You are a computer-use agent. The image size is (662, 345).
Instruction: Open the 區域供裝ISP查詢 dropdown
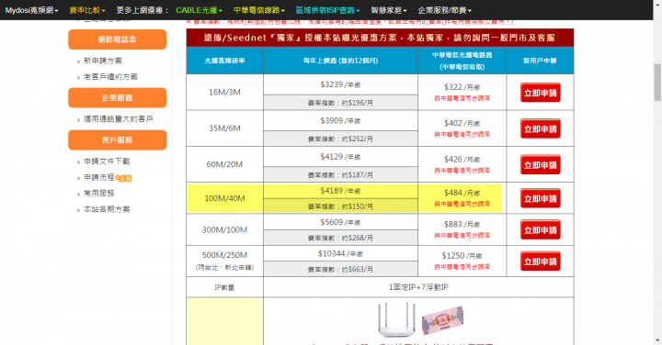click(x=327, y=10)
